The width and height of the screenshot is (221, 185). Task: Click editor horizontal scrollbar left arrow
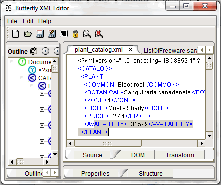pos(70,143)
